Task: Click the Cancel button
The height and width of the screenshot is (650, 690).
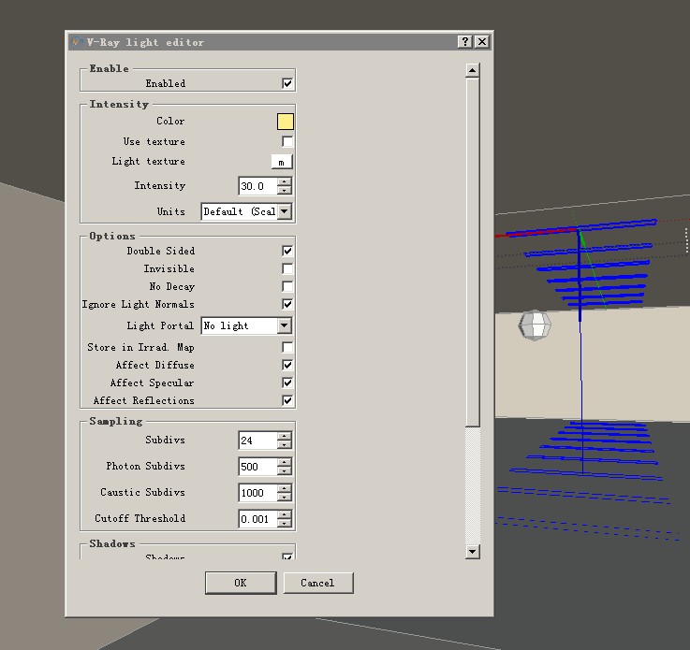Action: click(318, 583)
